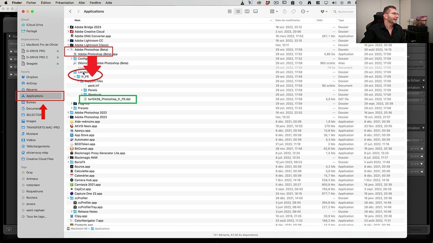Go forward with the right chevron

click(x=78, y=12)
